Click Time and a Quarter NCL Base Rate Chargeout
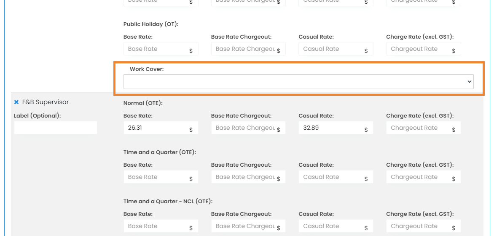 click(245, 226)
